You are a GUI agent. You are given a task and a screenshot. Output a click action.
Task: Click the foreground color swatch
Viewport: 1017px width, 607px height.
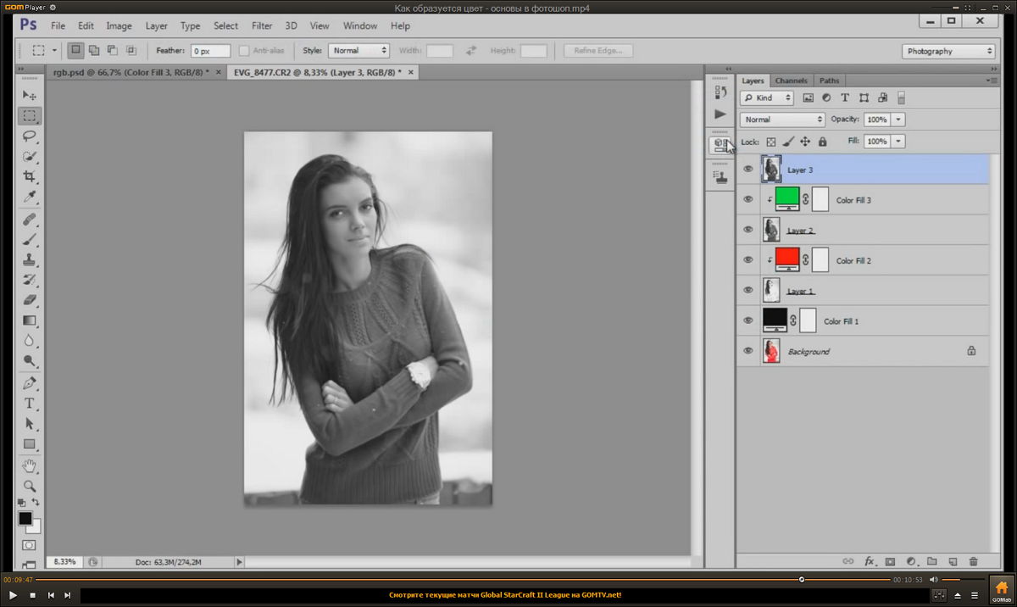tap(25, 518)
